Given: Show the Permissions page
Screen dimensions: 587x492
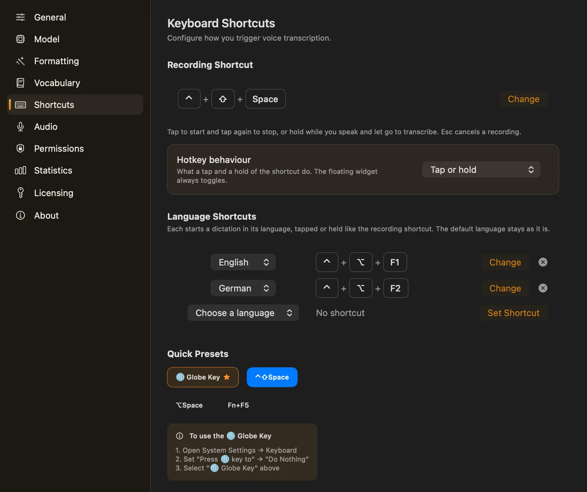Looking at the screenshot, I should [75, 148].
